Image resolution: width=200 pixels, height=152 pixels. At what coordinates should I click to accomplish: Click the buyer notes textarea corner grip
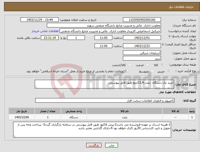click(15, 136)
